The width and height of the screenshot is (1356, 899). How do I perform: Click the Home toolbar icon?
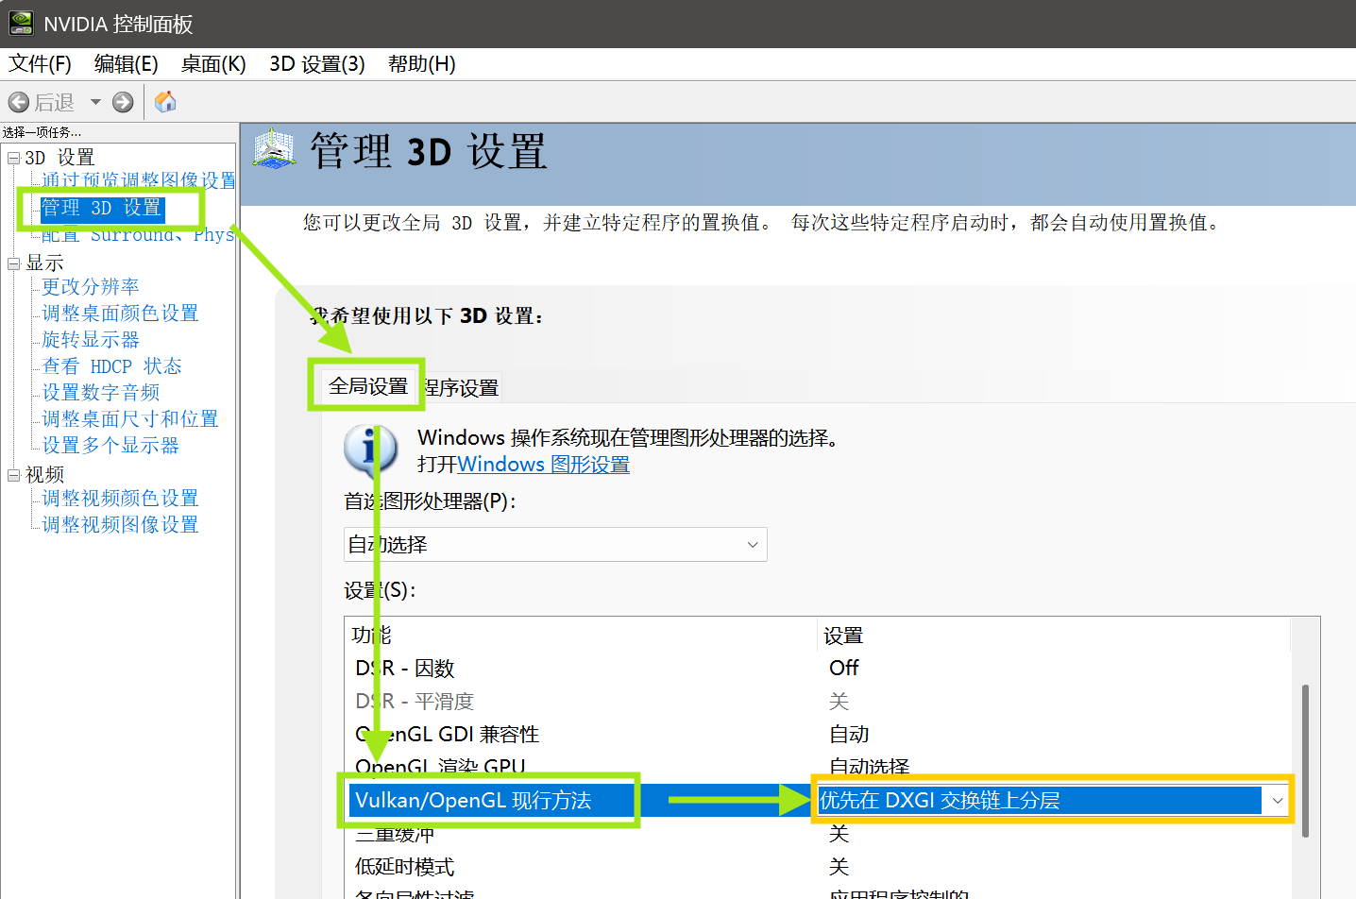tap(165, 101)
